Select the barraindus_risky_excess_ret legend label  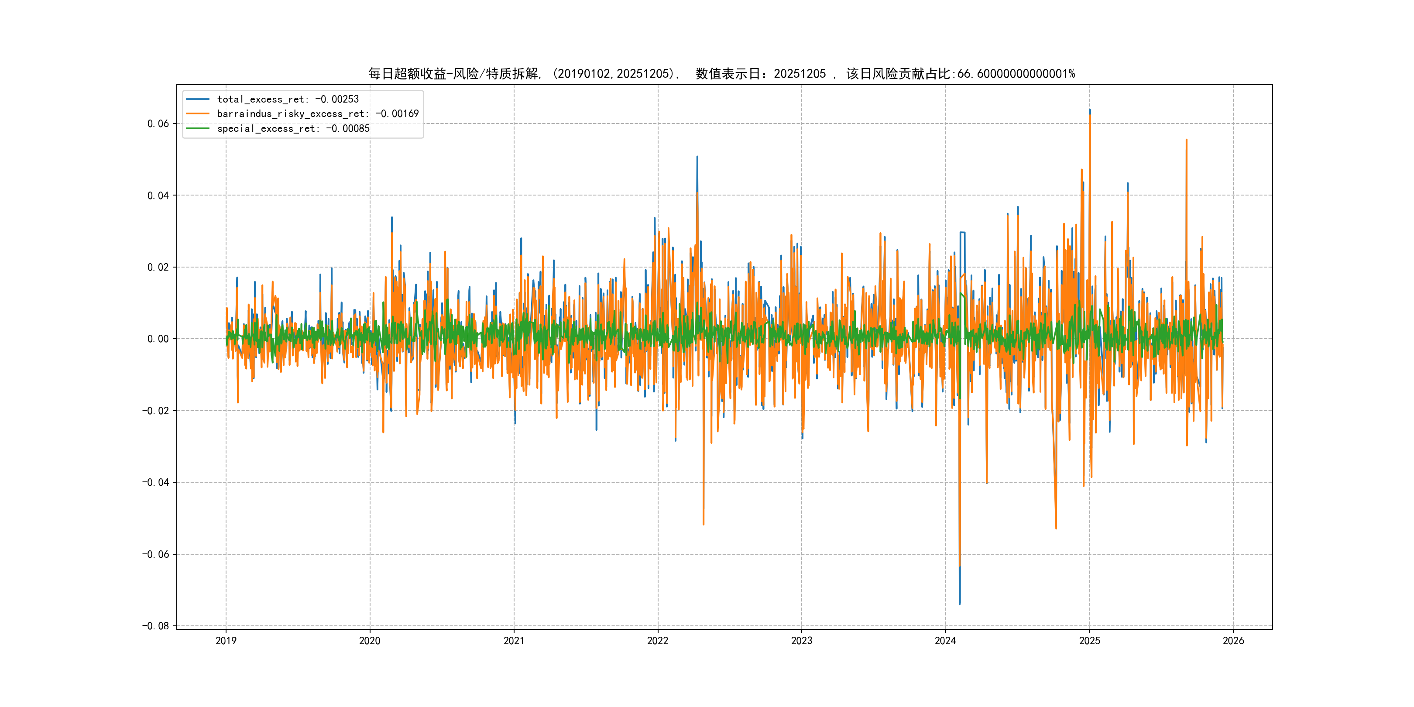[x=317, y=113]
